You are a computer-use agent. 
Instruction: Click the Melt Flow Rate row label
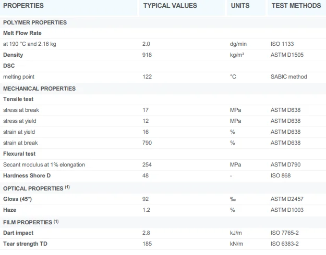click(x=22, y=33)
